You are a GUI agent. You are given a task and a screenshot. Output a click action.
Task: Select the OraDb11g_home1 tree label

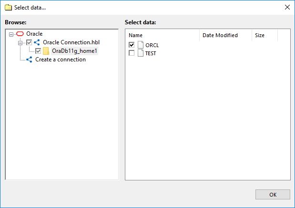point(74,51)
